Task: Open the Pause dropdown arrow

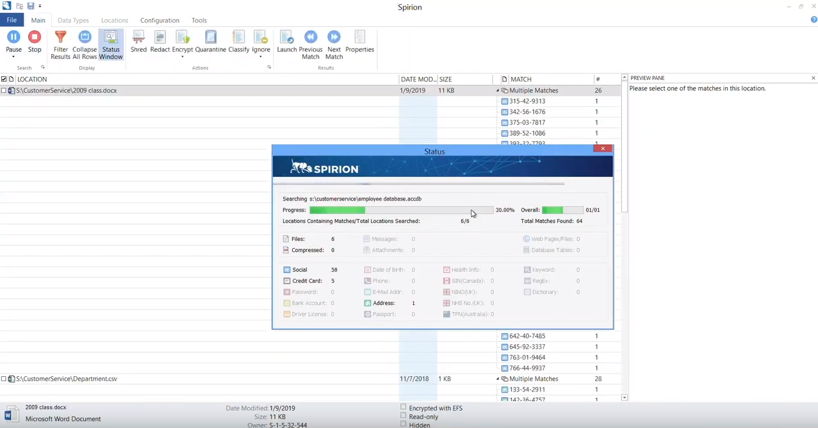Action: pyautogui.click(x=13, y=58)
